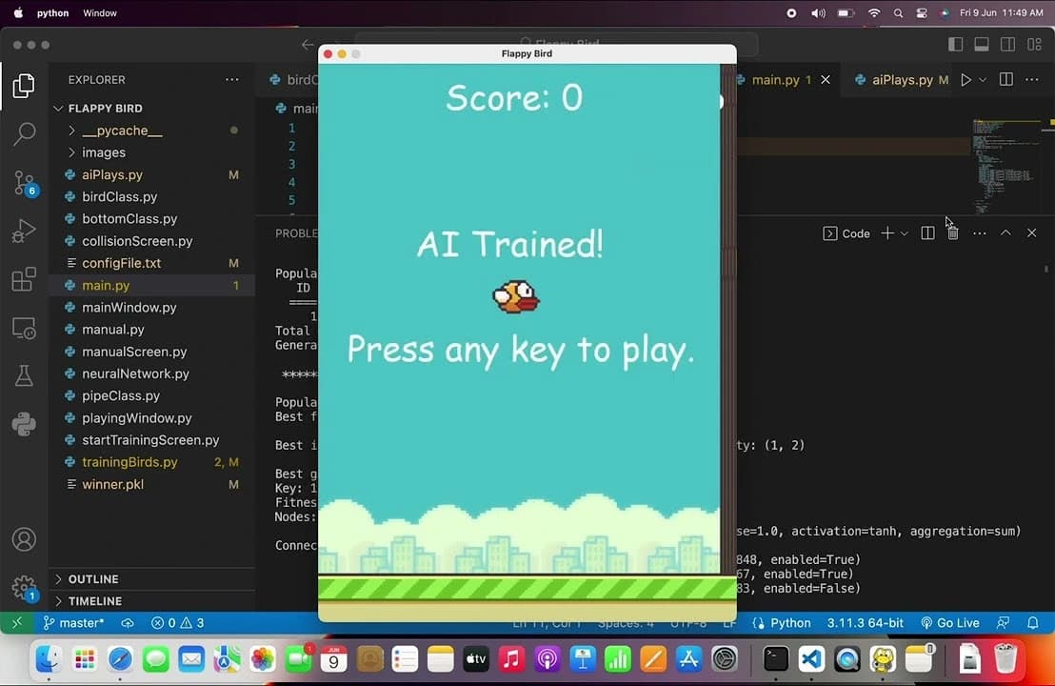
Task: Open the Manage gear menu
Action: 24,587
